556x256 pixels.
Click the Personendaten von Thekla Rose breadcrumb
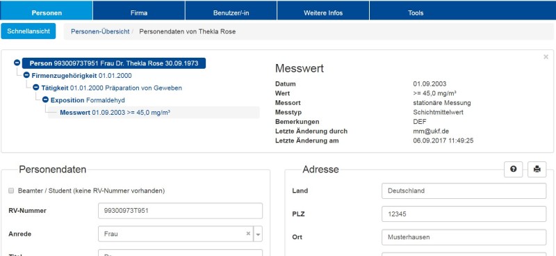click(x=187, y=31)
